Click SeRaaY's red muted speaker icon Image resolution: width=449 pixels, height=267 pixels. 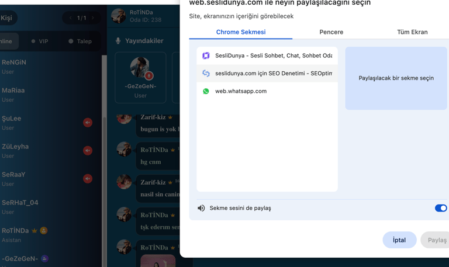pos(88,179)
